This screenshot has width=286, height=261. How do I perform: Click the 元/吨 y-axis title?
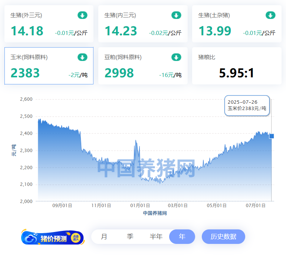[x=14, y=150]
